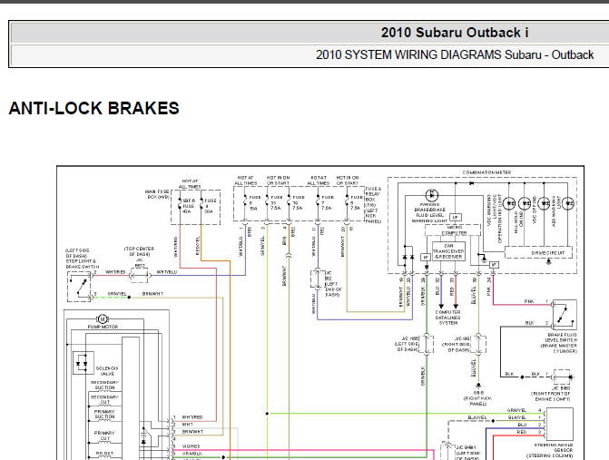Click the J/C B312 joint connector symbol
This screenshot has height=460, width=609.
coord(140,275)
